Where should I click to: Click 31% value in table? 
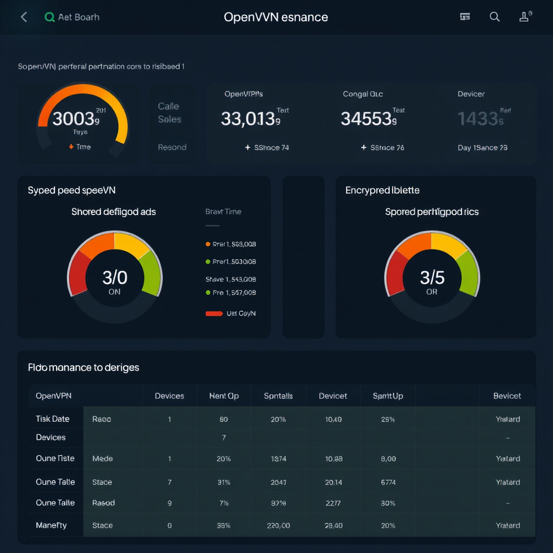point(224,482)
